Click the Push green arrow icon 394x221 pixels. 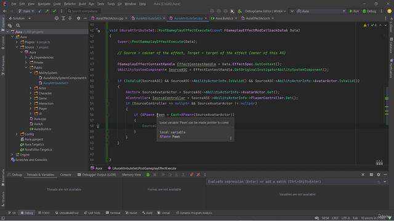pyautogui.click(x=47, y=11)
